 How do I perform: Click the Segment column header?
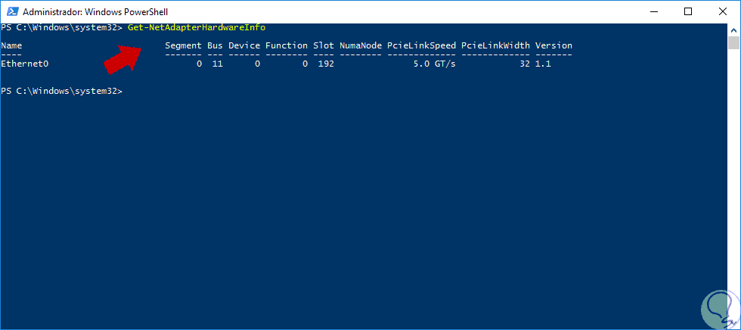click(183, 46)
